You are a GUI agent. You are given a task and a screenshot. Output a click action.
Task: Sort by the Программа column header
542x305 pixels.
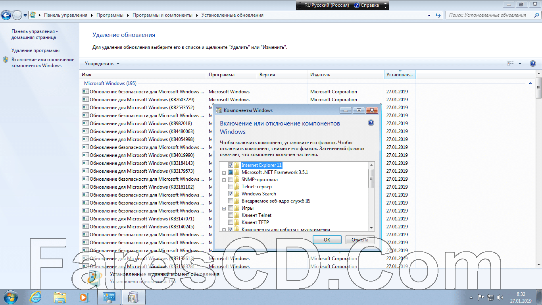[232, 75]
